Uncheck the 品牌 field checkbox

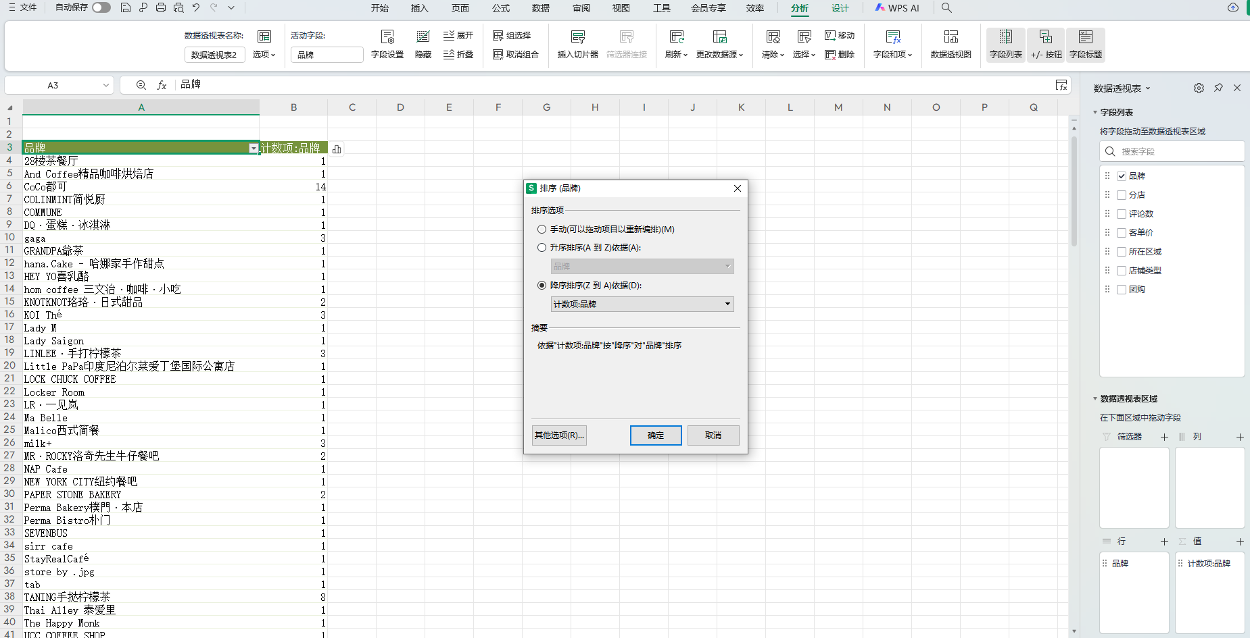click(1122, 176)
